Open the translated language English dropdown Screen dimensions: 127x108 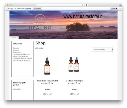point(28,9)
